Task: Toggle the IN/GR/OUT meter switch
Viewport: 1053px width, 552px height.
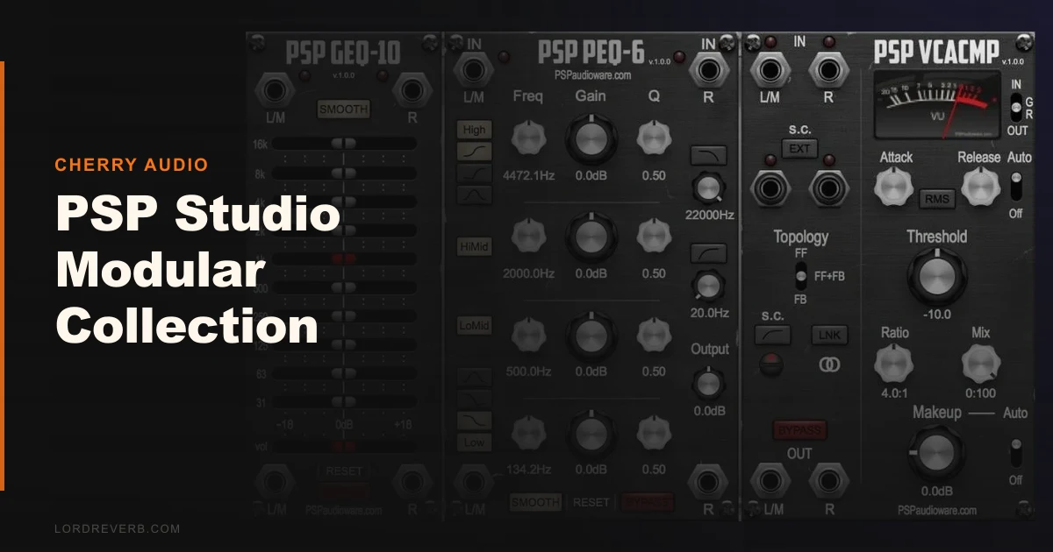Action: (1016, 106)
